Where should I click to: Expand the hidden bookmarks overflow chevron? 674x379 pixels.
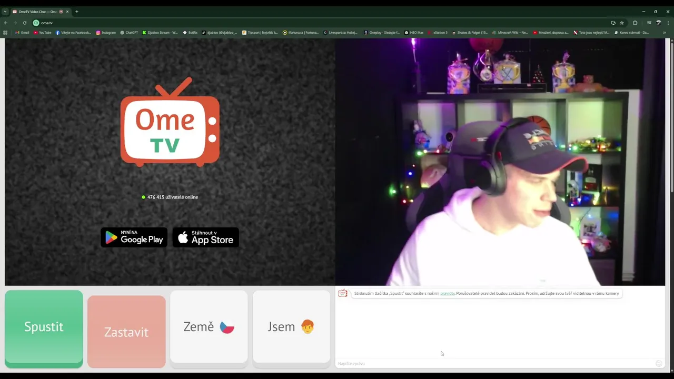665,33
